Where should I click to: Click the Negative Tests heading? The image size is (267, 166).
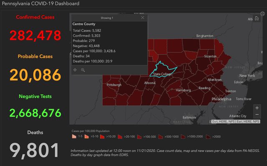point(35,96)
